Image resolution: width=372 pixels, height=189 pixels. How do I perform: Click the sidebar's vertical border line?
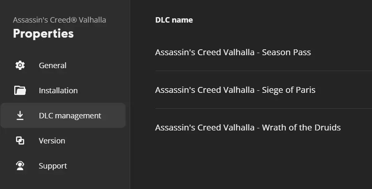(130, 94)
